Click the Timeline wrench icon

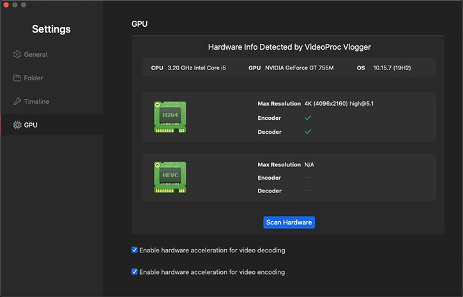pyautogui.click(x=17, y=102)
